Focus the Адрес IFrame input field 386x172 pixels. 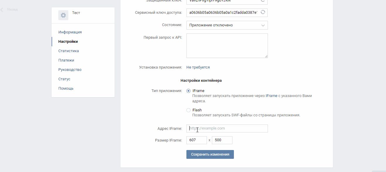pyautogui.click(x=227, y=128)
